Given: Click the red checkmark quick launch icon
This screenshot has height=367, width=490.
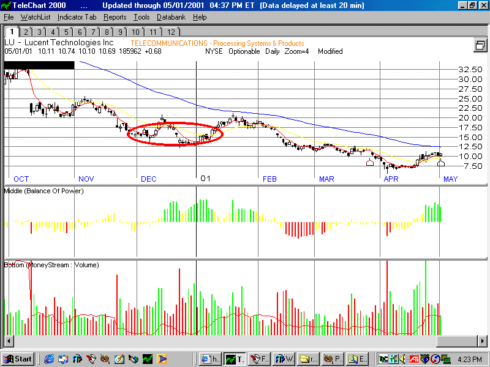Looking at the screenshot, I should click(x=91, y=359).
